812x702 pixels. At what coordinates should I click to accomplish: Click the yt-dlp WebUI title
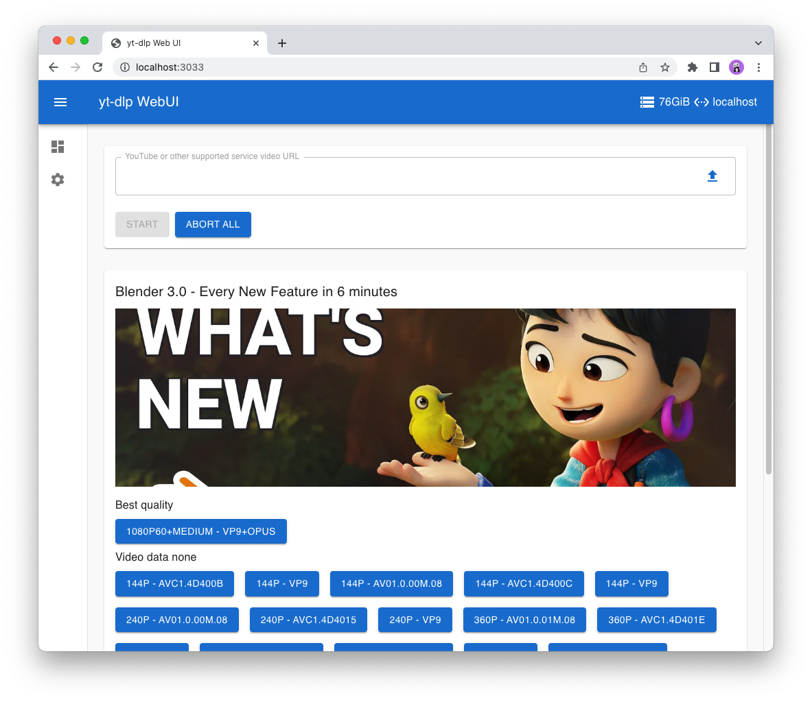click(x=139, y=102)
